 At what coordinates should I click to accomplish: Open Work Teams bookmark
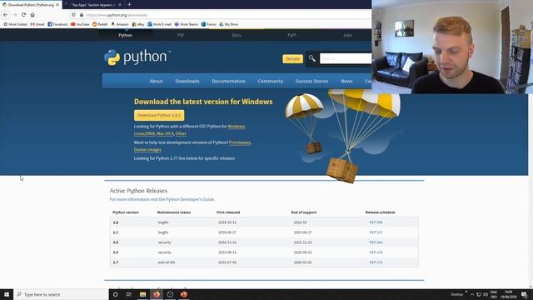(x=187, y=24)
